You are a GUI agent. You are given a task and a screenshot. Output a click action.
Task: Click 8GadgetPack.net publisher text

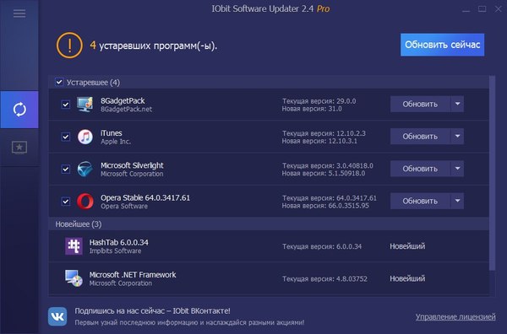126,109
